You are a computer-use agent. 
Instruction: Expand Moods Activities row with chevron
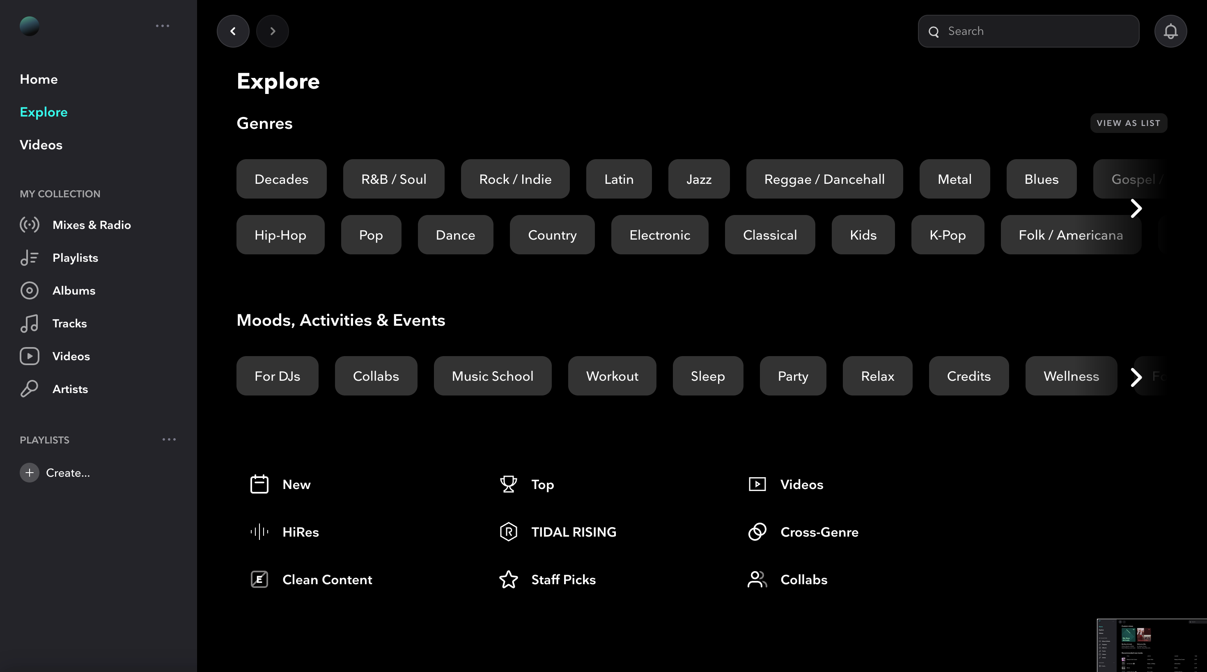click(x=1137, y=376)
